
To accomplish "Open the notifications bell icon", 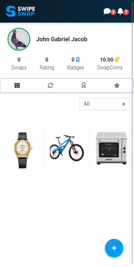I will click(x=120, y=11).
